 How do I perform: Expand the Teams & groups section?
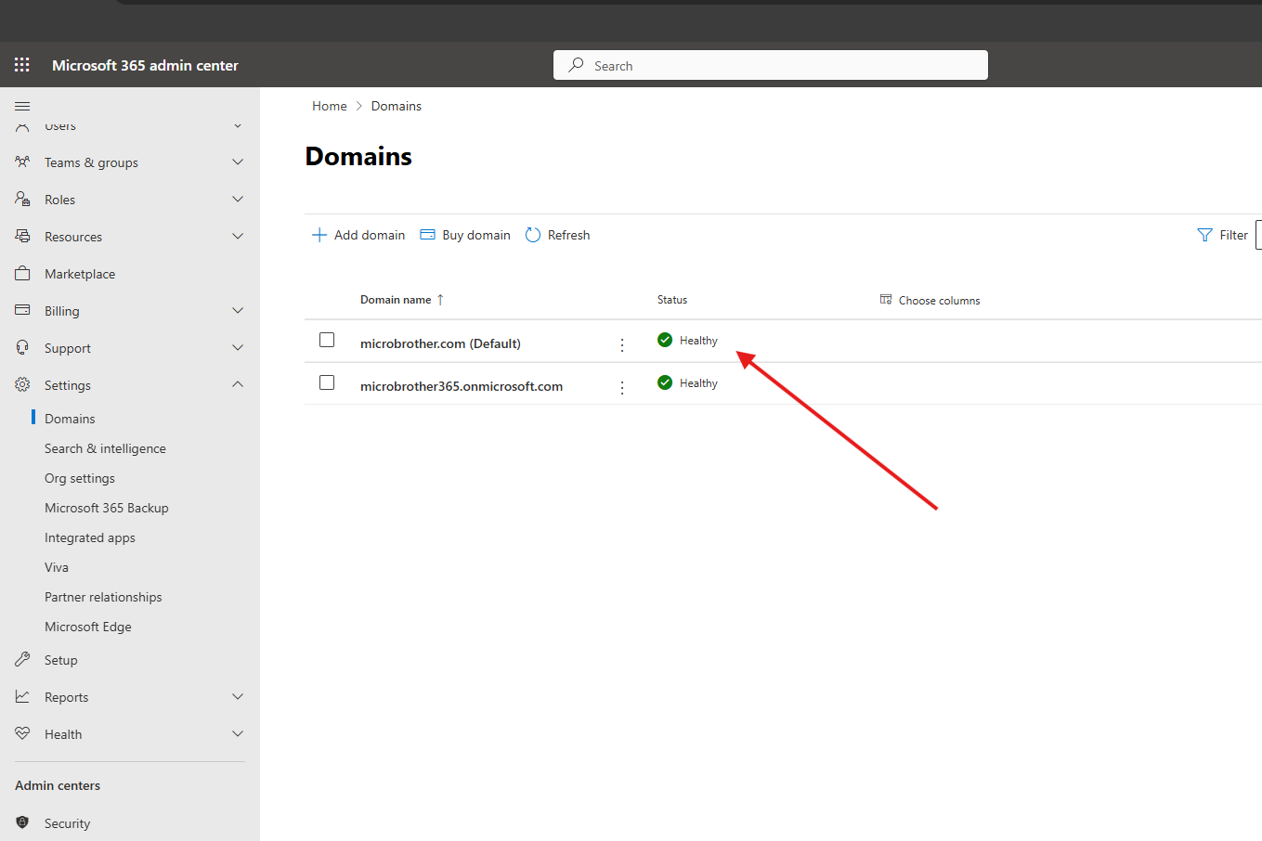tap(238, 162)
